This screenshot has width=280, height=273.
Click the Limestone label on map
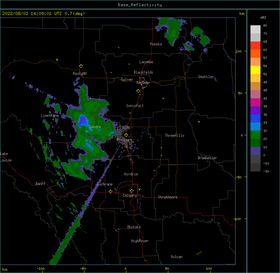[50, 115]
